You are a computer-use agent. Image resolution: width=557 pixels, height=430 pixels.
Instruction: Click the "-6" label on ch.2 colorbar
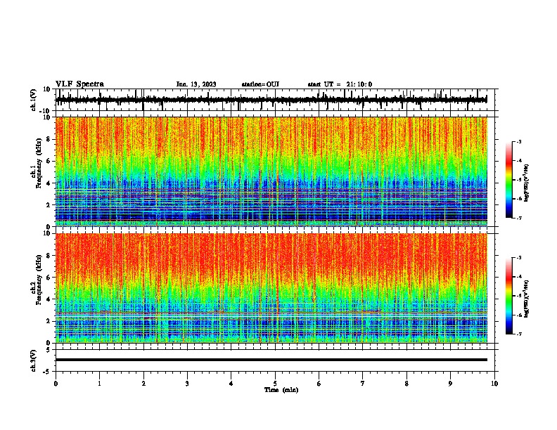click(x=518, y=315)
